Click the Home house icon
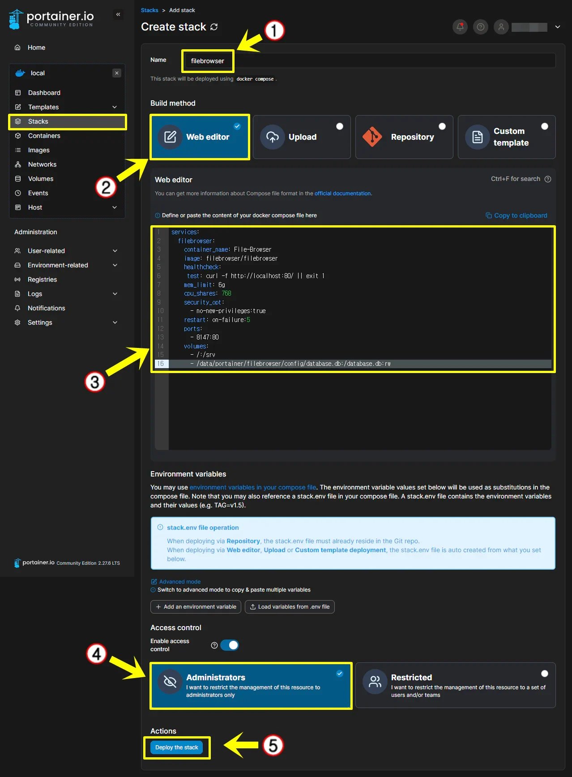 17,47
